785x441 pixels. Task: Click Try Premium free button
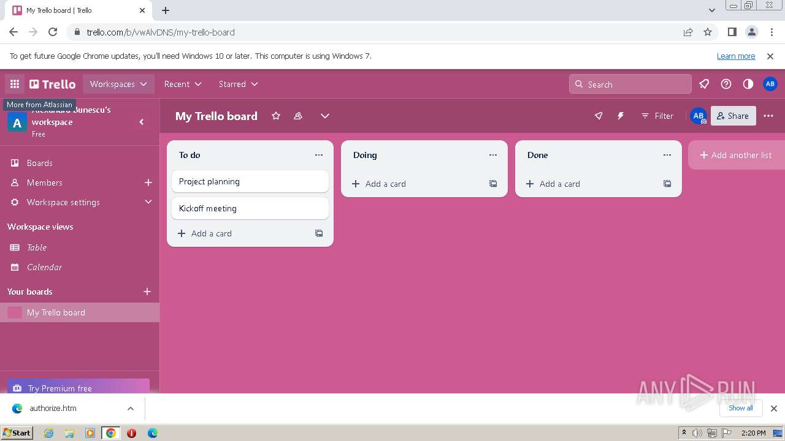coord(78,387)
